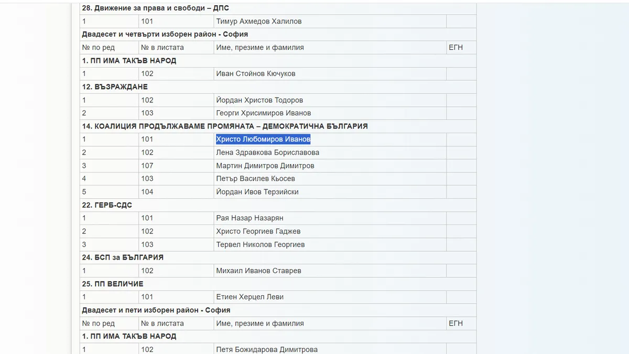Click list number 102 beside Петя Божидарова Димитрова
This screenshot has height=354, width=629.
pos(147,350)
